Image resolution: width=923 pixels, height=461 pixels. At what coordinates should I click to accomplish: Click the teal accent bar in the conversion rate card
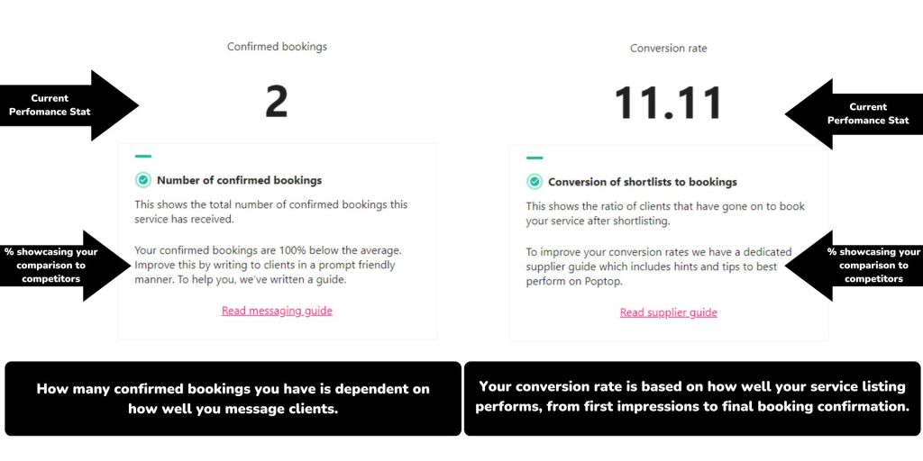(535, 158)
